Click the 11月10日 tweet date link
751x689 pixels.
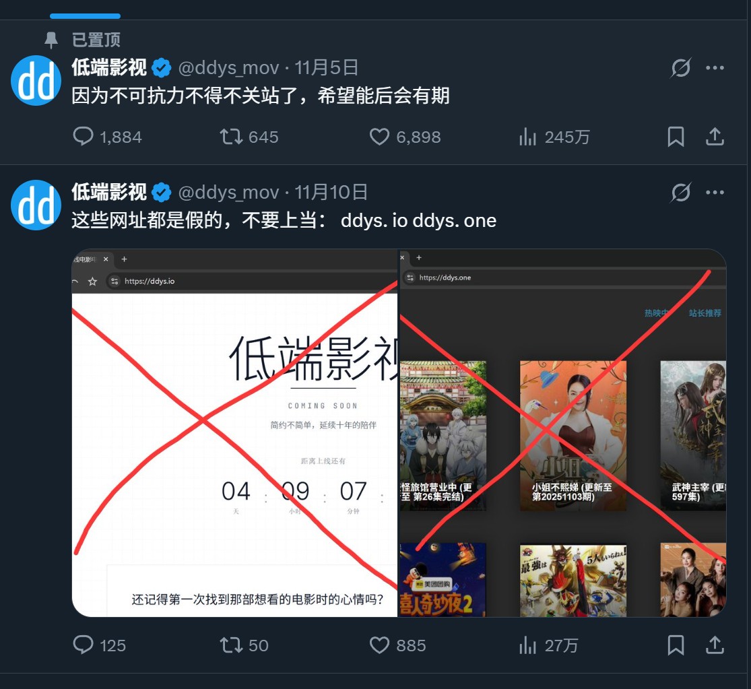click(x=331, y=193)
